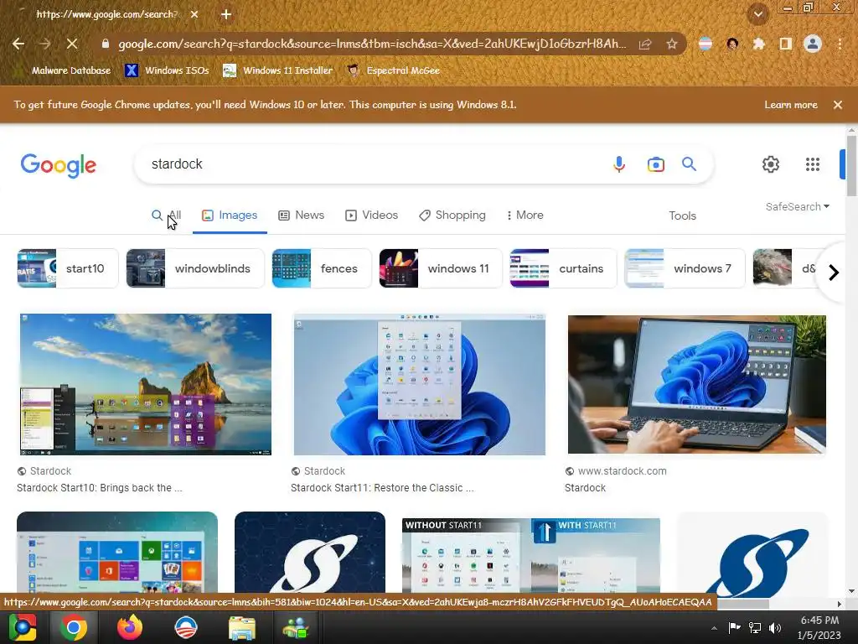Open a new browser tab
858x644 pixels.
click(x=226, y=15)
